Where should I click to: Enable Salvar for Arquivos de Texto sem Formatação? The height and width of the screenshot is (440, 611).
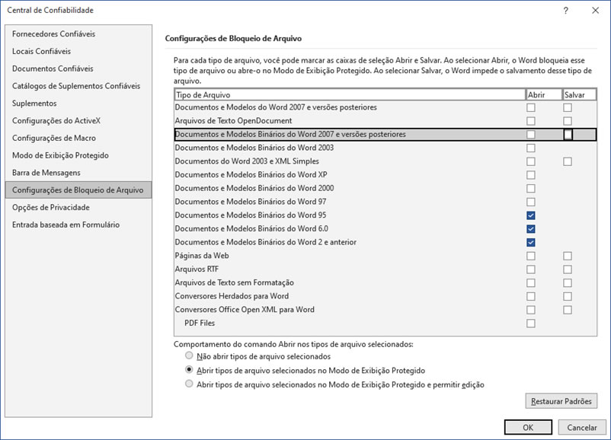click(568, 283)
